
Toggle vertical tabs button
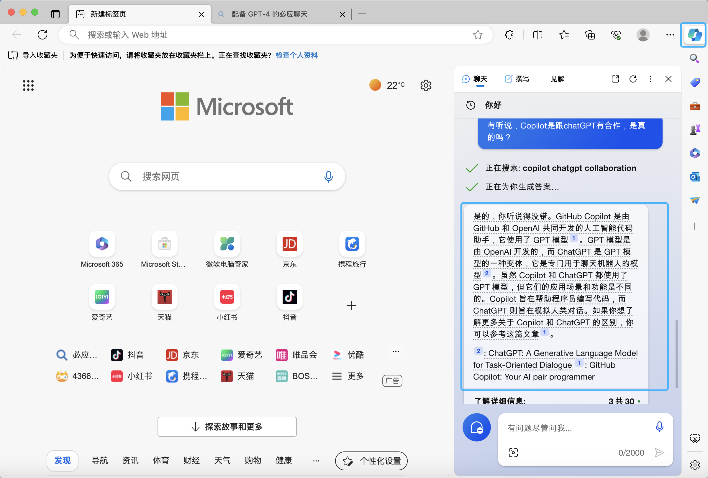pos(55,14)
